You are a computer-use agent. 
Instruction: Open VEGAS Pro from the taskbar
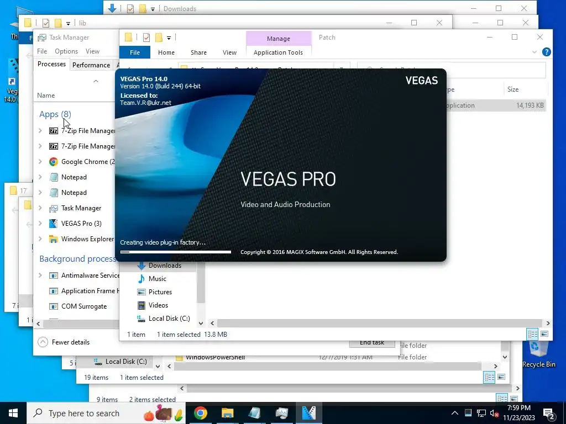[308, 413]
